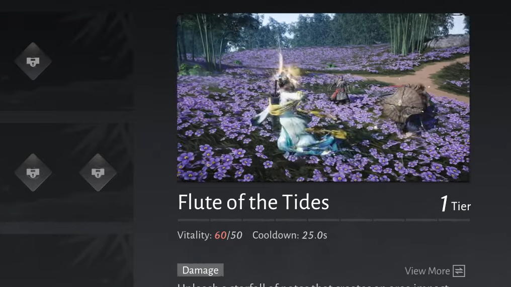Click the Damage skill type tag
The height and width of the screenshot is (287, 511).
coord(200,270)
